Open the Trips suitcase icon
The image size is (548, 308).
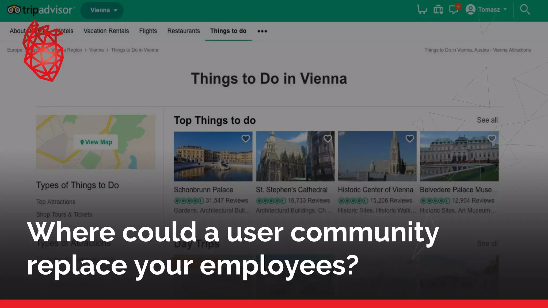[x=438, y=10]
